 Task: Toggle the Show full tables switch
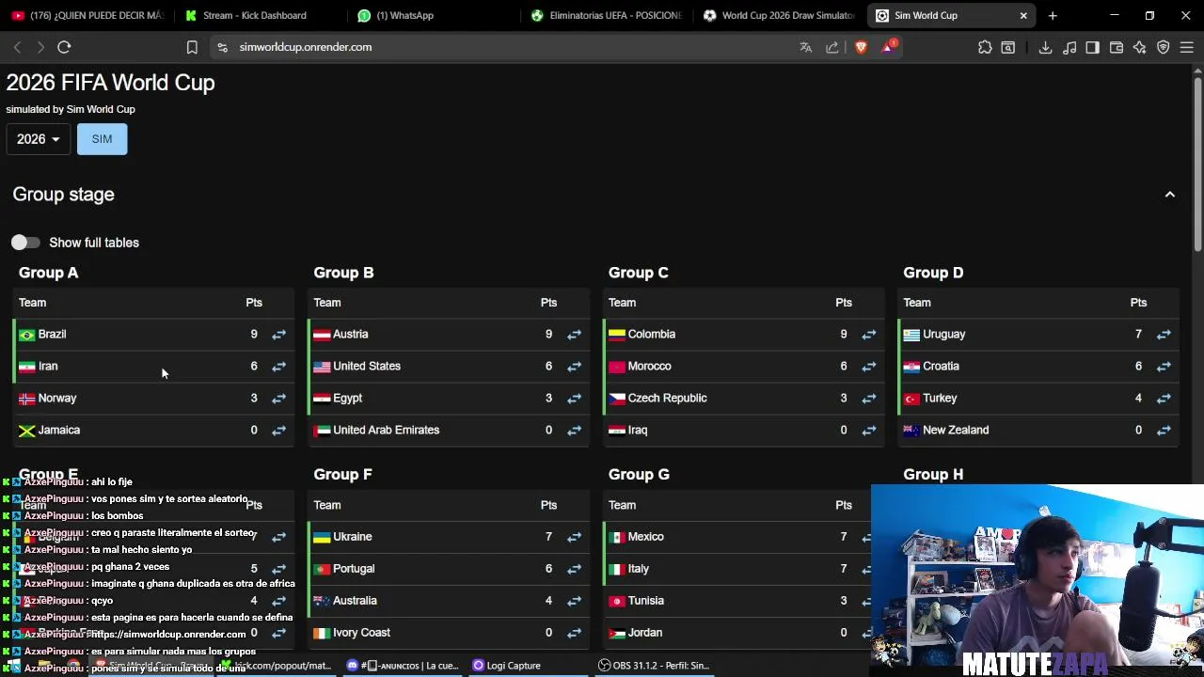click(25, 243)
